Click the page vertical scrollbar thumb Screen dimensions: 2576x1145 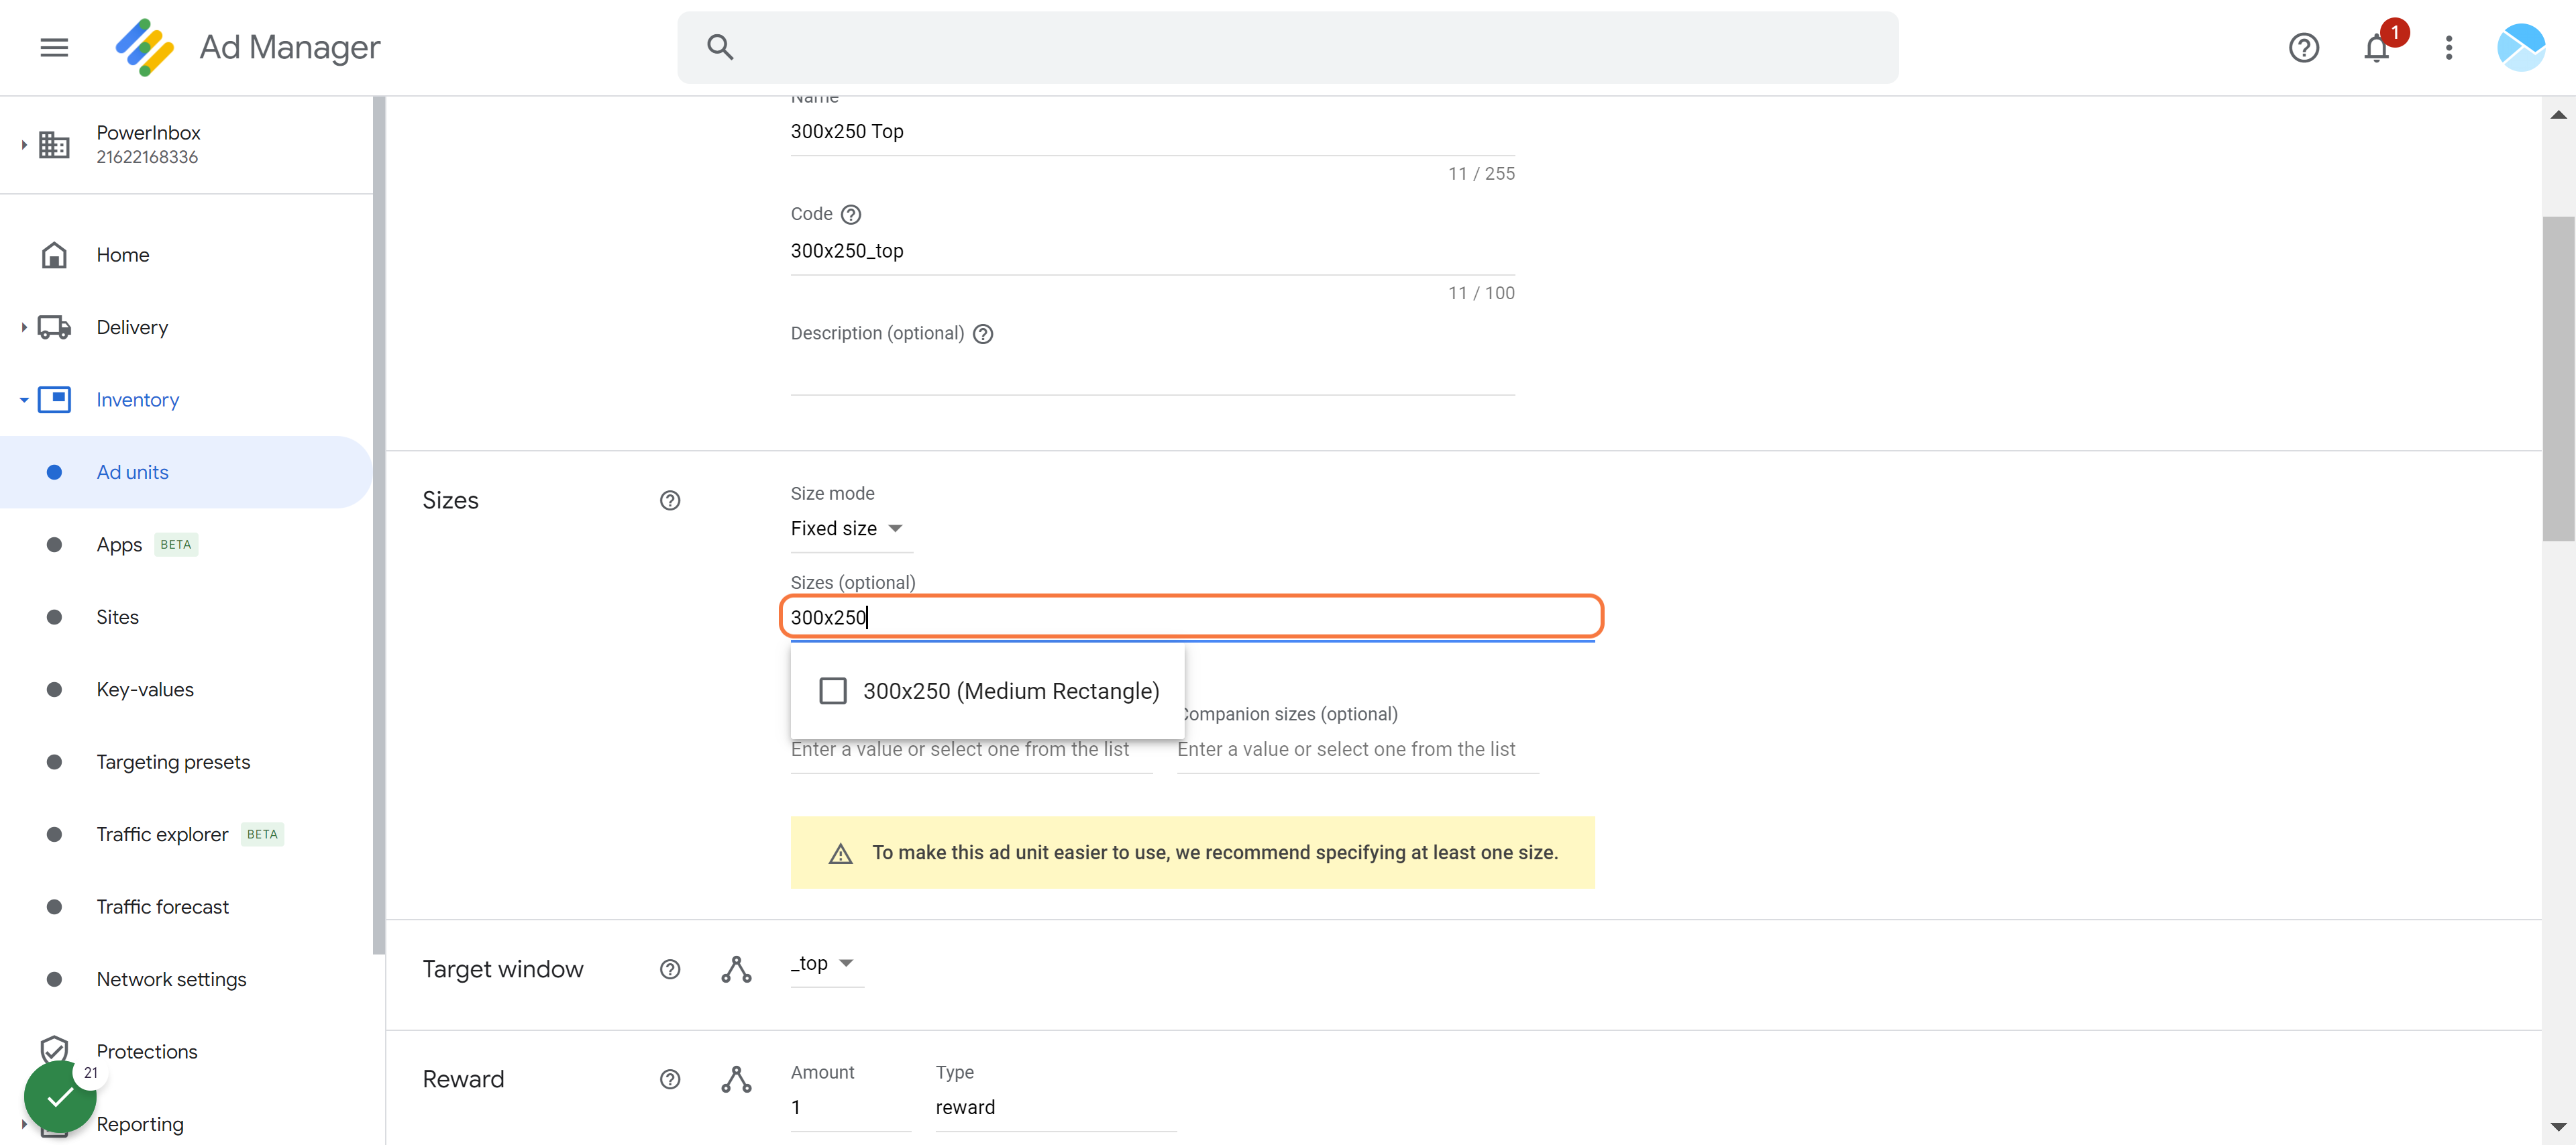coord(2558,378)
